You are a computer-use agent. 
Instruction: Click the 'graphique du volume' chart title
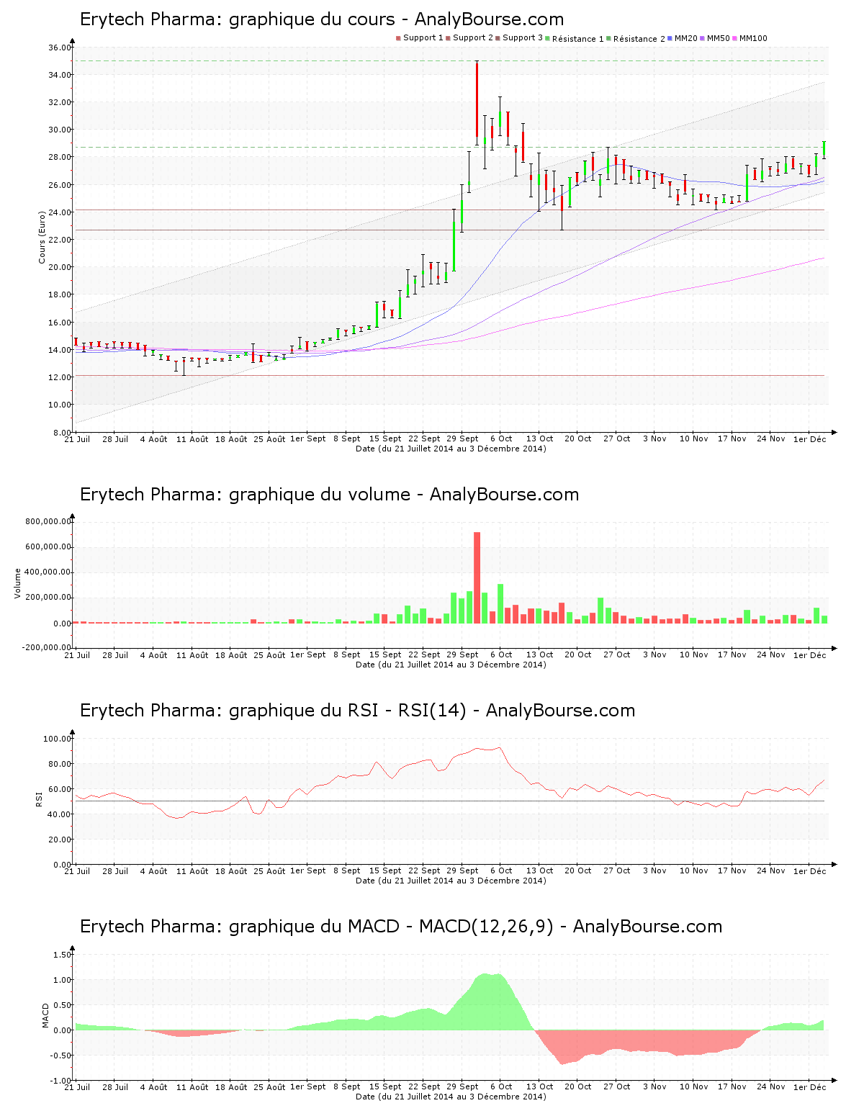[x=329, y=495]
